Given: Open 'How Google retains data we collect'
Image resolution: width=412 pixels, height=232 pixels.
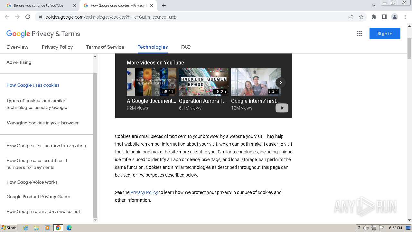Looking at the screenshot, I should click(x=43, y=211).
